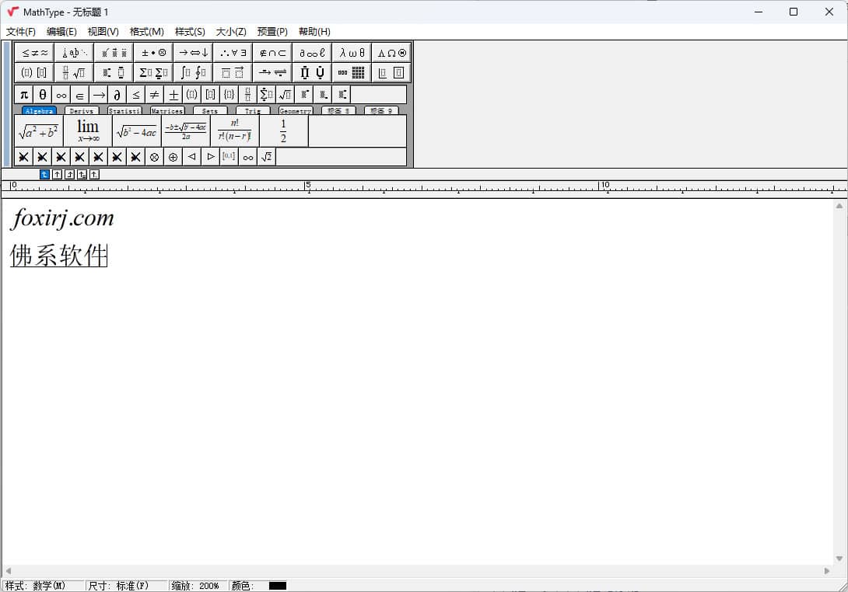Screen dimensions: 848x592
Task: Insert the circled plus ⊕ symbol
Action: pyautogui.click(x=173, y=157)
